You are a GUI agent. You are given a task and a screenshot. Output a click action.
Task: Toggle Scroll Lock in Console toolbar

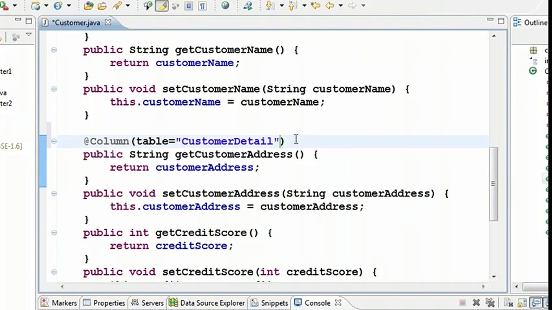522,303
